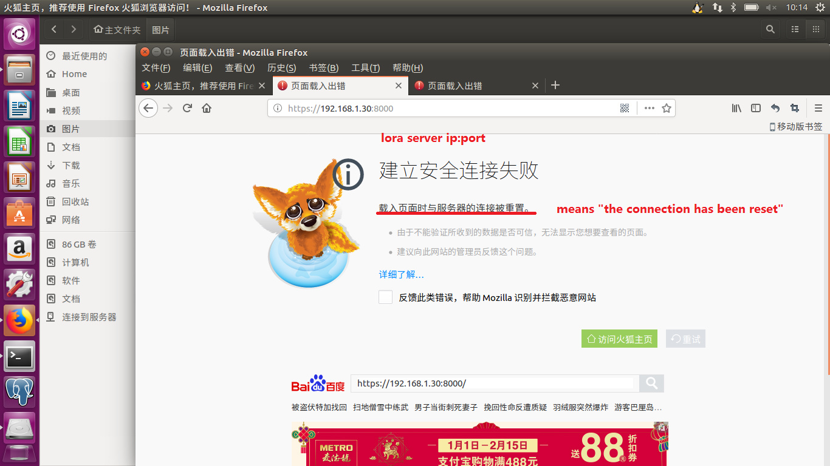The width and height of the screenshot is (830, 466).
Task: Go back to the previous page in Firefox
Action: (x=148, y=108)
